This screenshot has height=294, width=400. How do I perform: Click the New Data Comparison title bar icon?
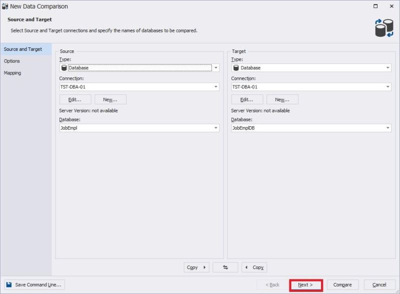point(6,6)
